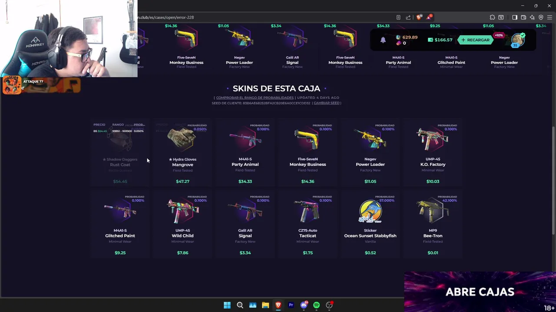Open the Leo AI sparkle icon
This screenshot has height=312, width=556.
point(532,17)
